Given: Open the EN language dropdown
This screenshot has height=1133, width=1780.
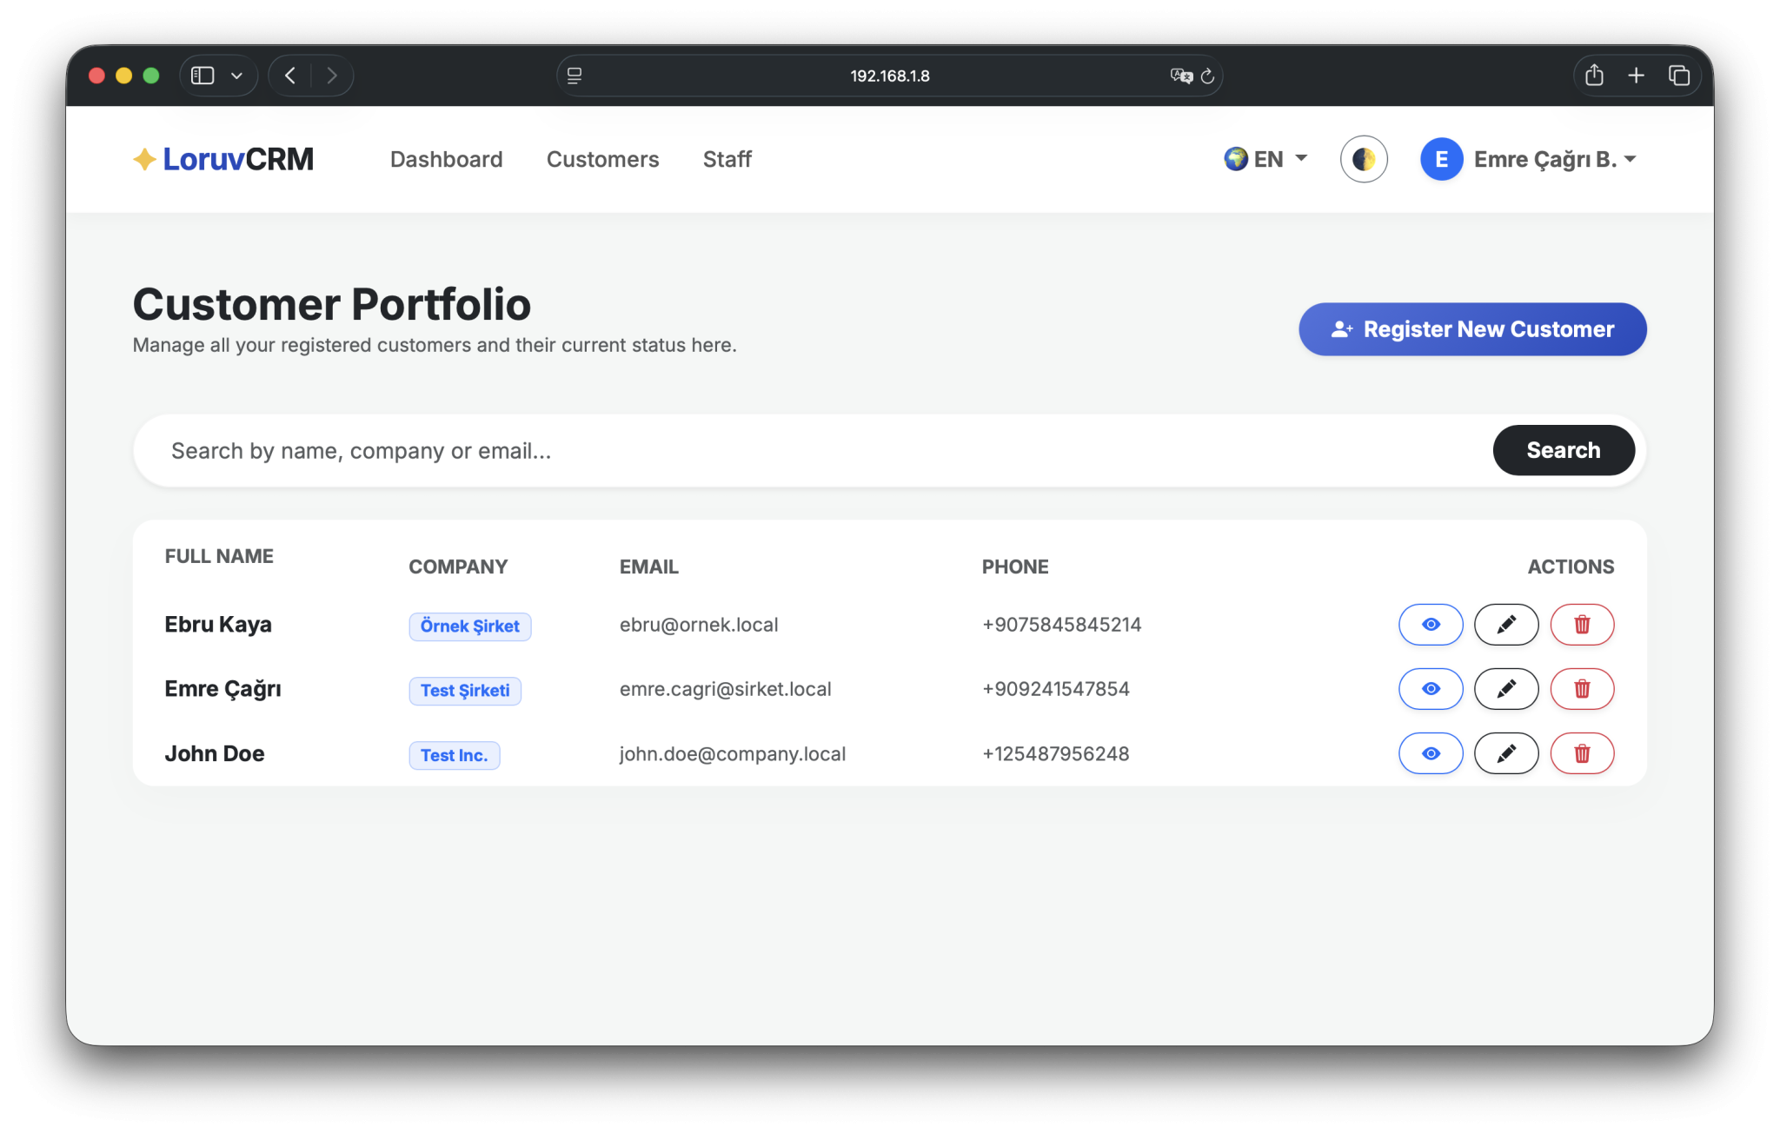Looking at the screenshot, I should tap(1265, 159).
